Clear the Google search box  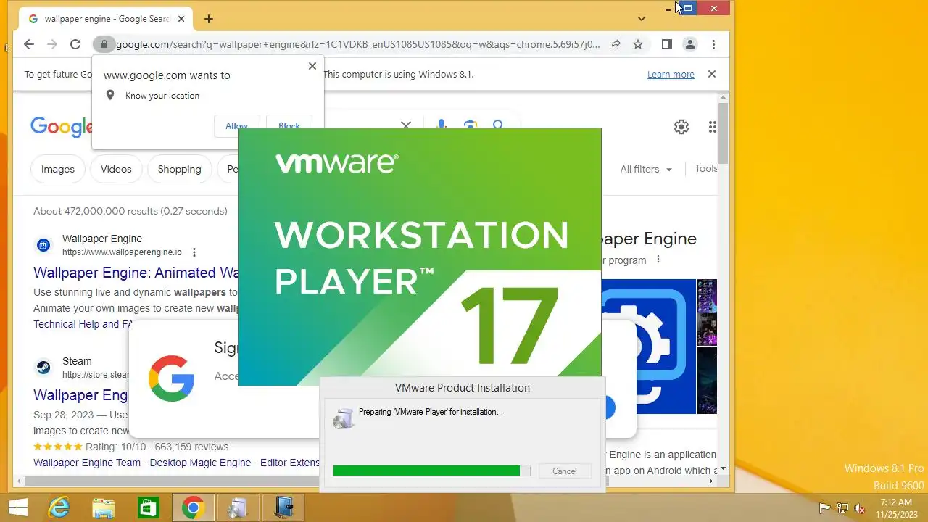click(406, 125)
